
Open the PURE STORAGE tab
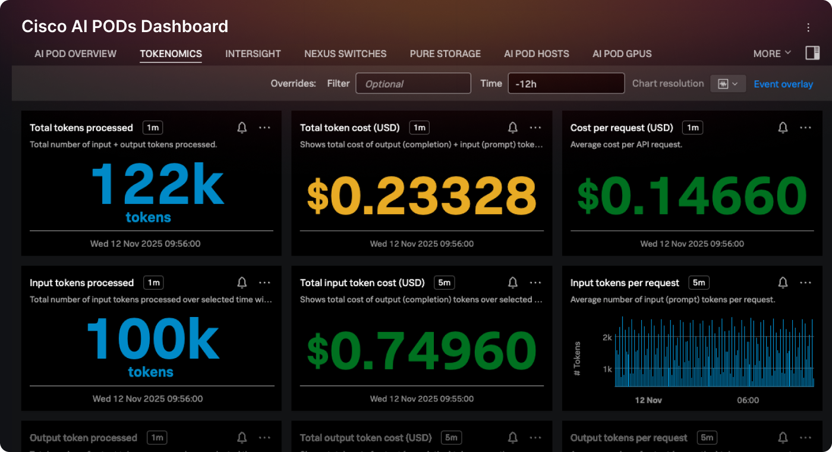pos(445,54)
